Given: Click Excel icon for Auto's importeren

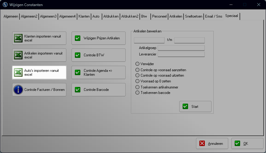Looking at the screenshot, I should click(19, 72).
